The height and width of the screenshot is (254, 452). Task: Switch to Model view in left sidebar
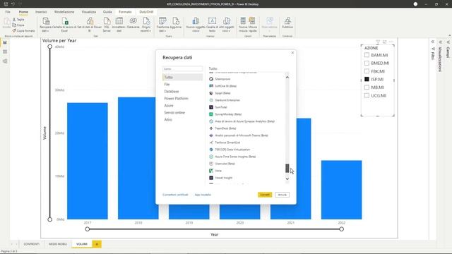[x=5, y=61]
